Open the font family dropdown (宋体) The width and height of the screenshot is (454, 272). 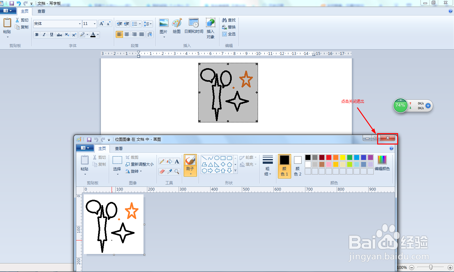[80, 24]
